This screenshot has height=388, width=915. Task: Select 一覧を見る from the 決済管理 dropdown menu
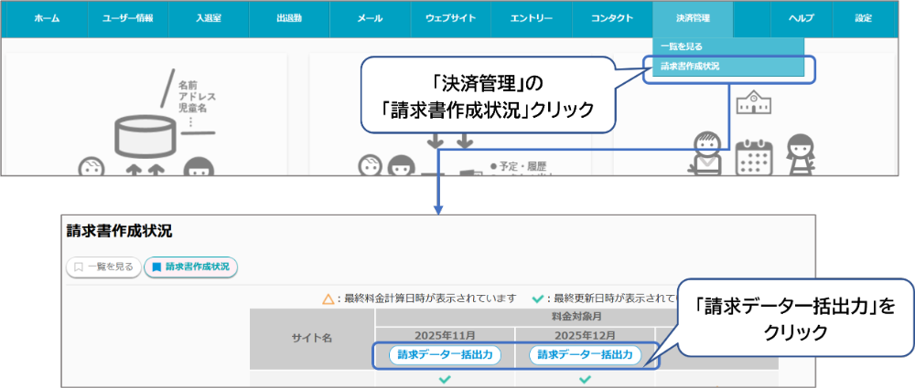click(682, 47)
